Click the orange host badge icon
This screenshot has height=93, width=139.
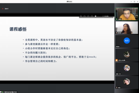coord(117,60)
